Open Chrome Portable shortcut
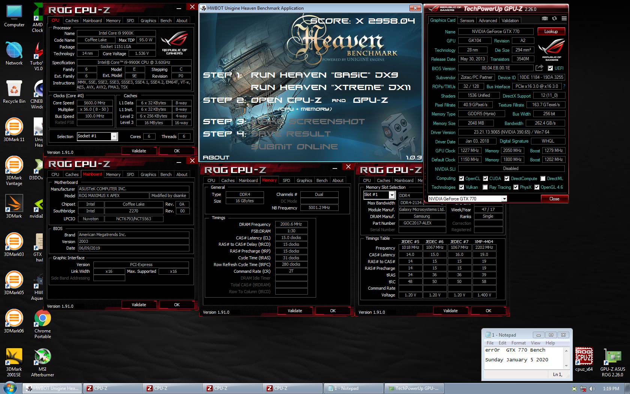The image size is (630, 394). pos(43,324)
